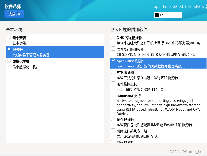Enable the DNS 名称服务器 checkbox

click(113, 37)
